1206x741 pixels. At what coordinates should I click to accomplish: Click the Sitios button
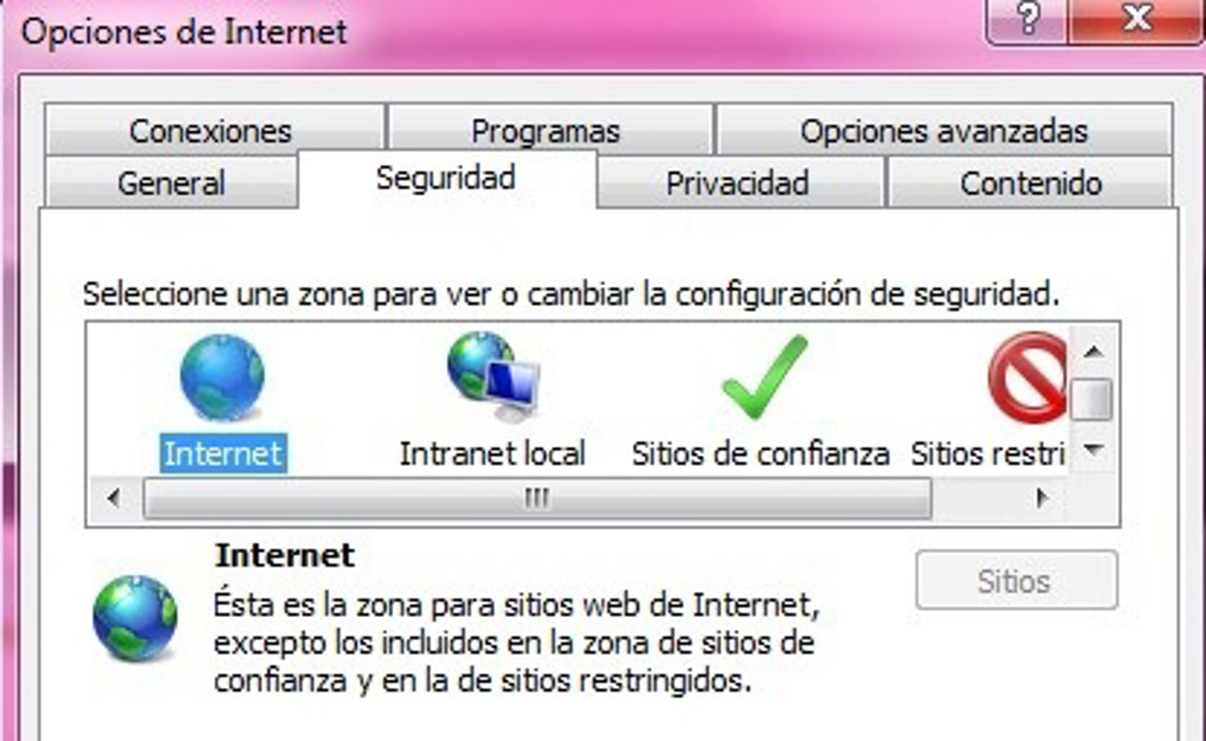(x=1016, y=580)
